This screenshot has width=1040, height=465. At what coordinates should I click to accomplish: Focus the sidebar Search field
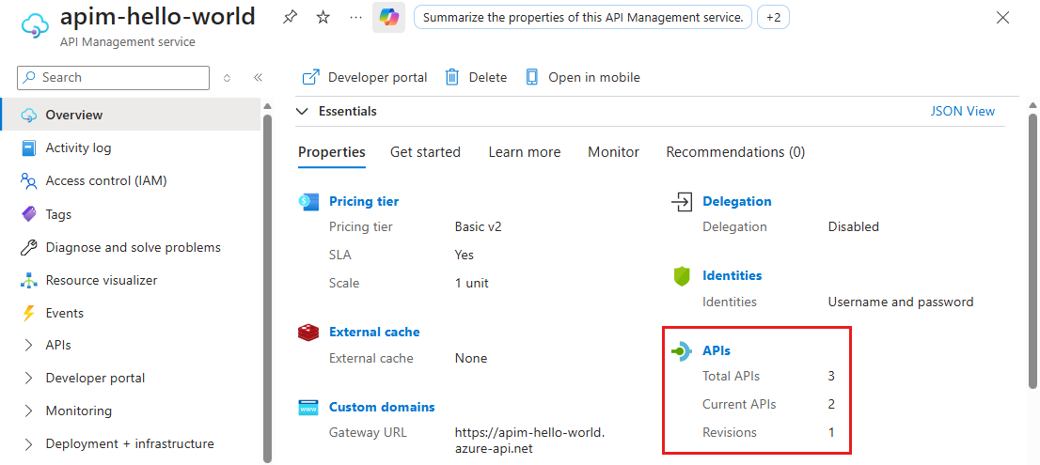[x=113, y=77]
